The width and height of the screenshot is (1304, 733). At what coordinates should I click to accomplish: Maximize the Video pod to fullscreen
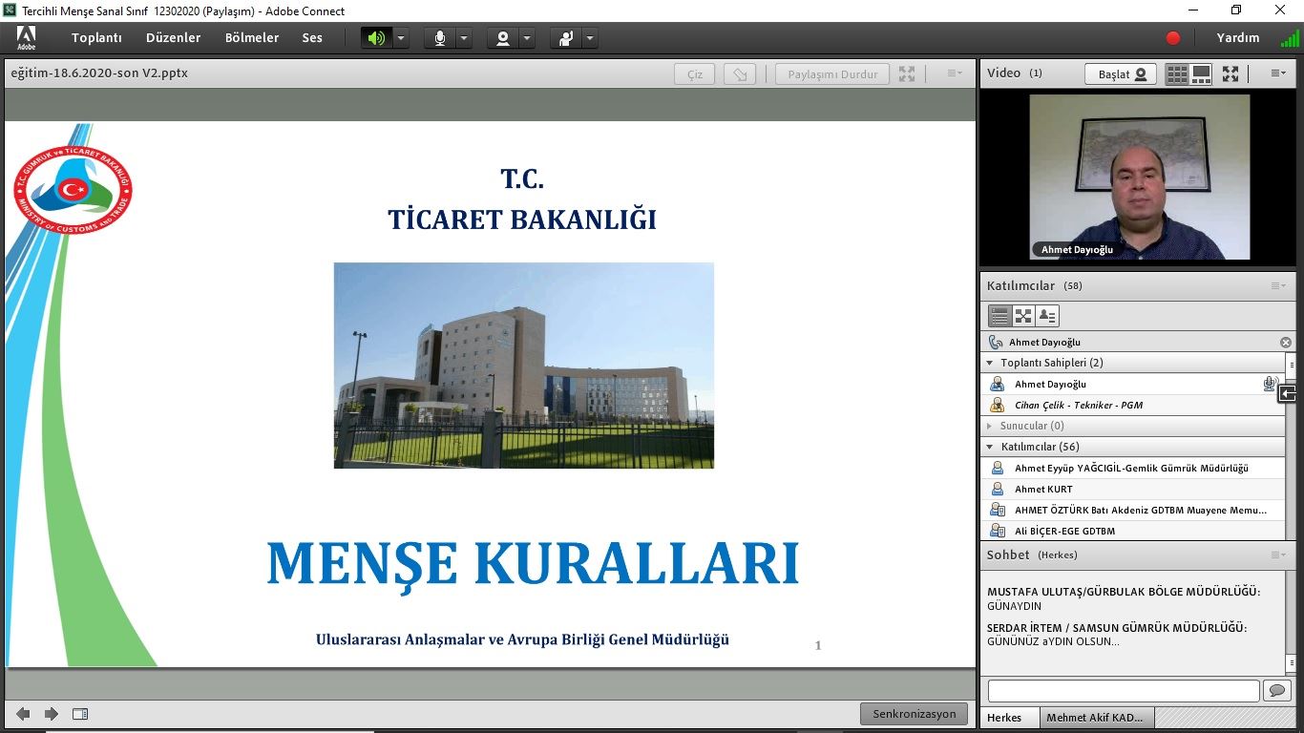[x=1230, y=73]
